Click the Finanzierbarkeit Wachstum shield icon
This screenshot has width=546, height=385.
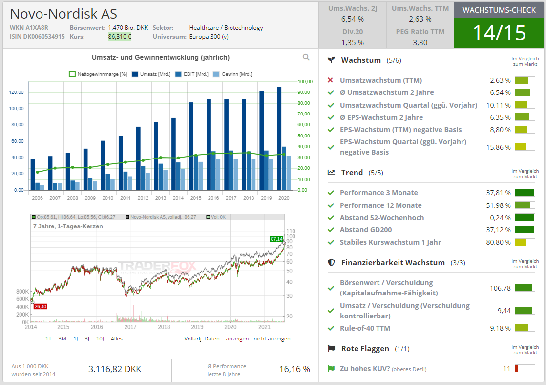tap(331, 263)
